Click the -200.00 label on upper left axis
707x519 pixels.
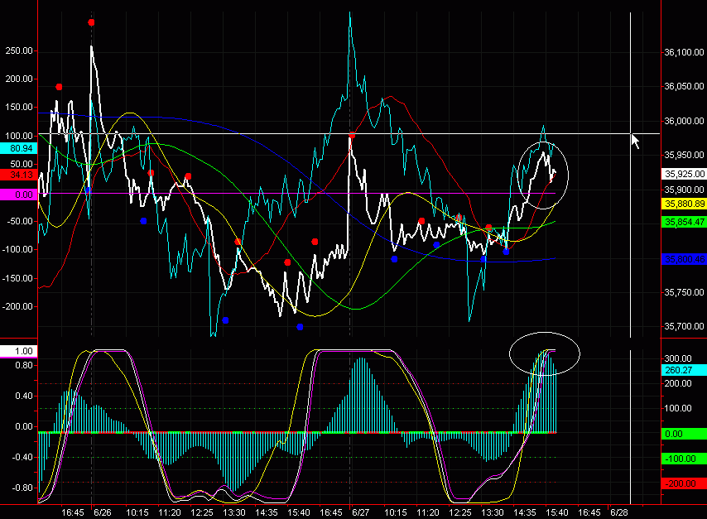[18, 306]
